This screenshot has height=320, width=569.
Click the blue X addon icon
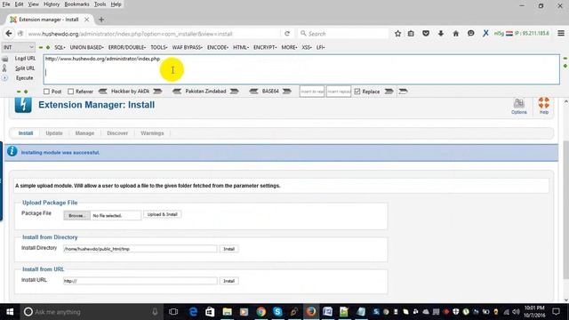tap(485, 34)
